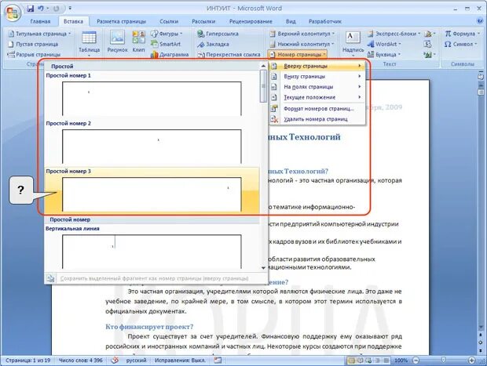Insert signature line icon
Image resolution: width=487 pixels, height=366 pixels.
[x=430, y=34]
